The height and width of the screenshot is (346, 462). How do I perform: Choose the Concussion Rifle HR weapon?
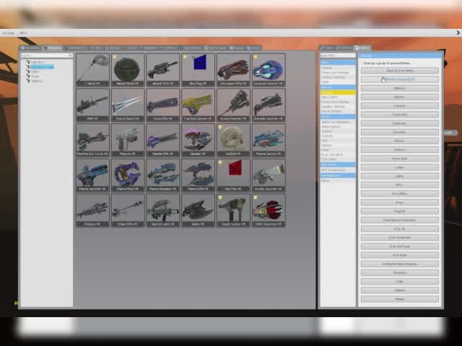tap(233, 70)
